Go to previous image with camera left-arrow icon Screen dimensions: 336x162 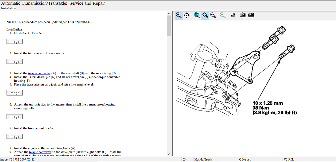click(x=243, y=15)
